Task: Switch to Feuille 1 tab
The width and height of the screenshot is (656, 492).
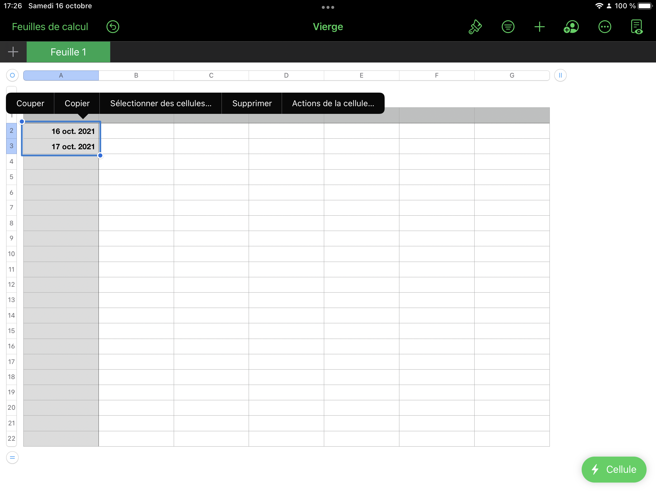Action: [x=68, y=52]
